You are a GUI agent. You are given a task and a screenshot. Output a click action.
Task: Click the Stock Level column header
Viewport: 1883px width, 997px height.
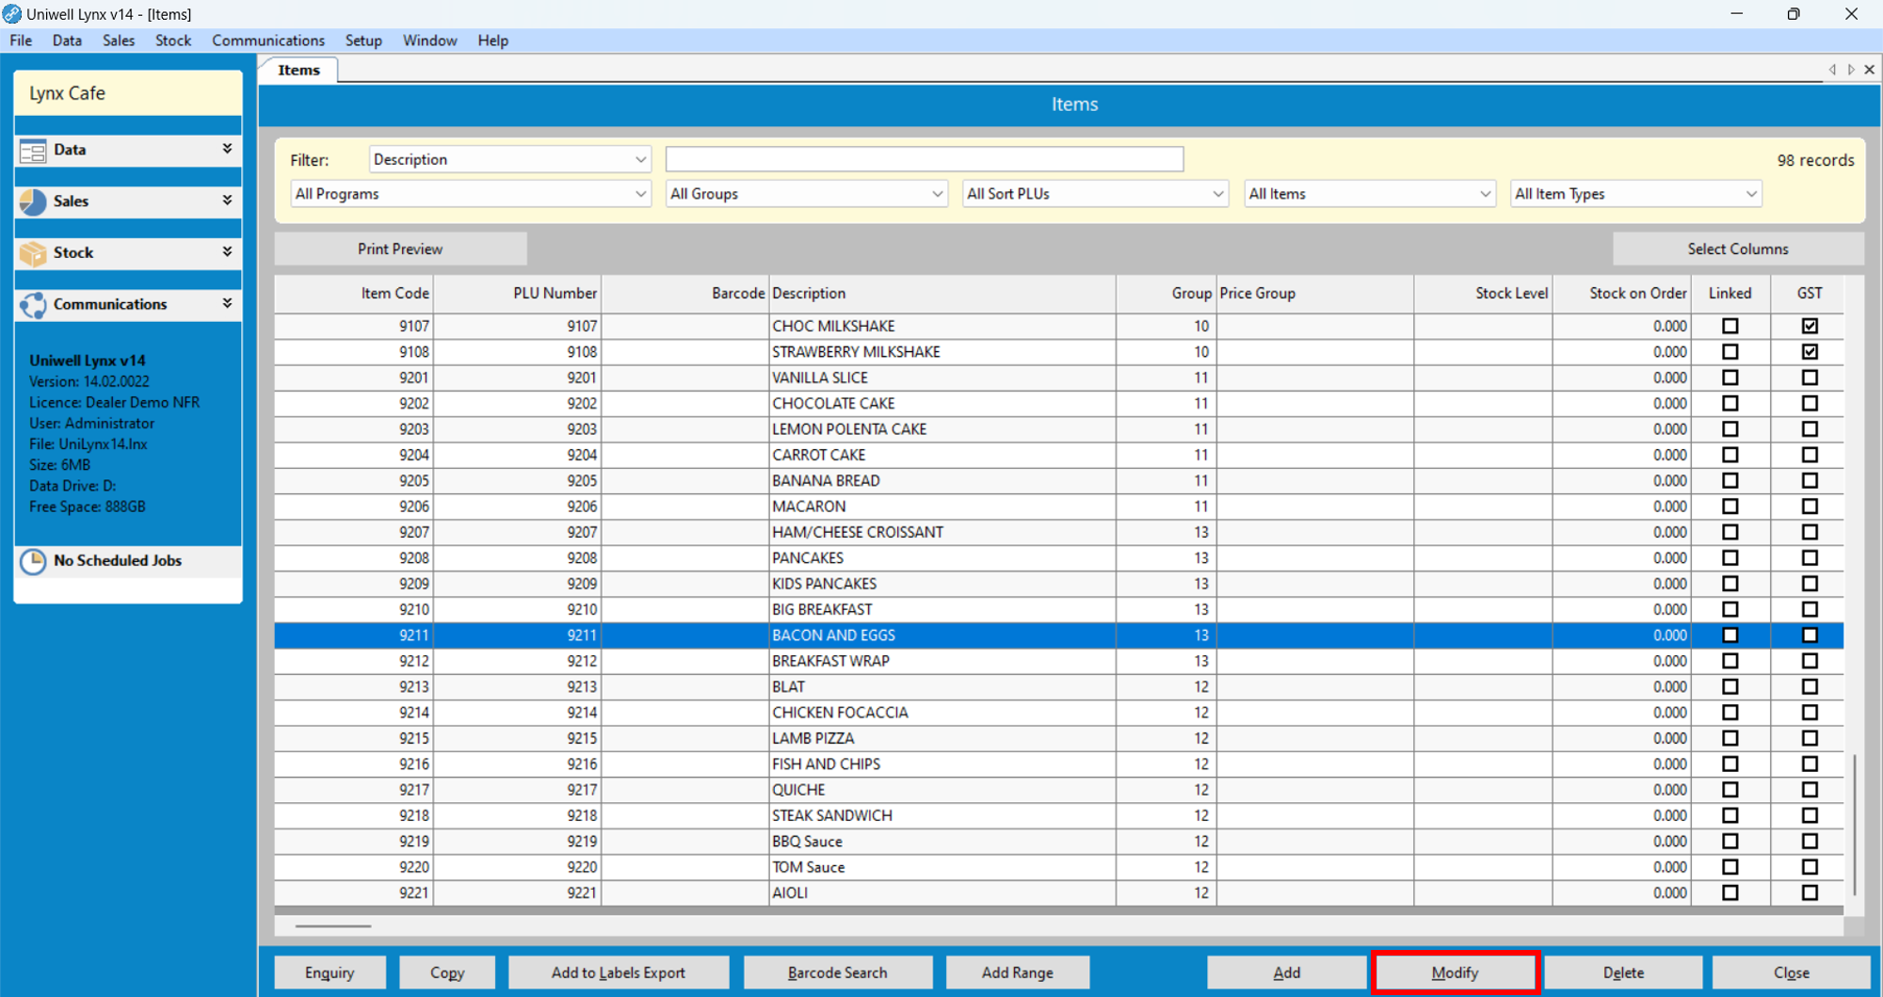[x=1483, y=294]
